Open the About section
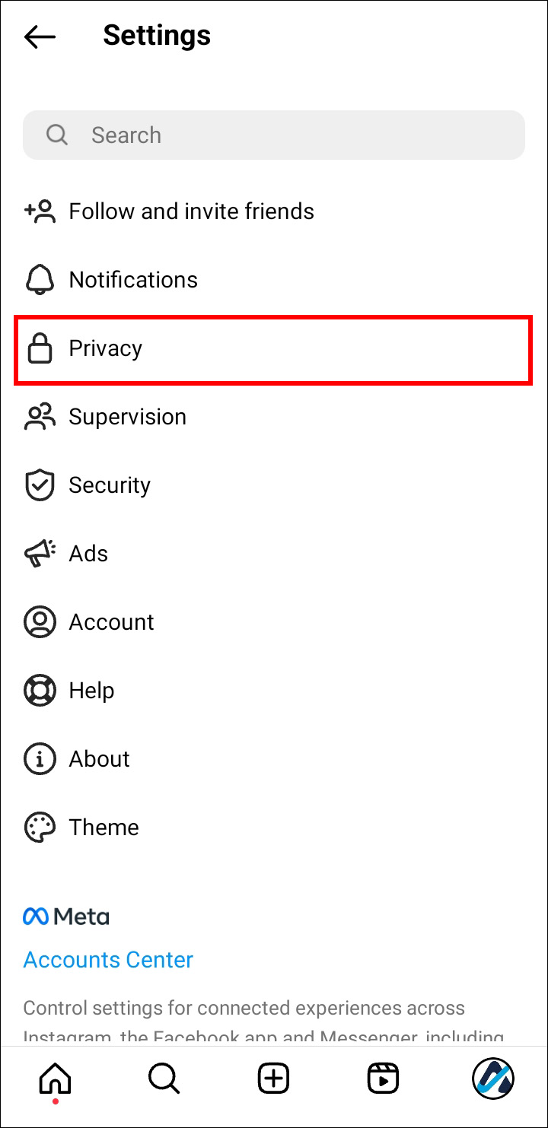The width and height of the screenshot is (548, 1128). [x=99, y=759]
